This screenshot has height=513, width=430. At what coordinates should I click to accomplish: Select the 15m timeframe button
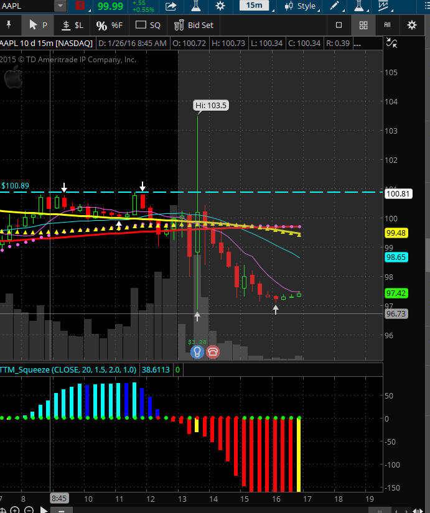254,6
